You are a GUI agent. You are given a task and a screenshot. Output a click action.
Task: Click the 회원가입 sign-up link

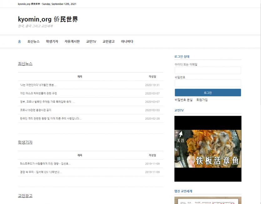[202, 100]
